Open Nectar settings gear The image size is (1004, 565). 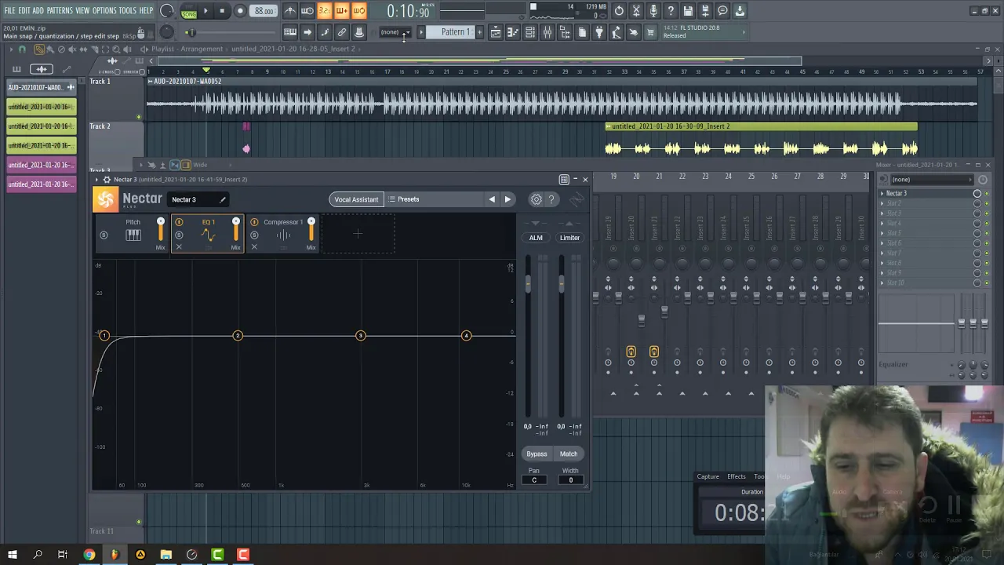pyautogui.click(x=537, y=199)
